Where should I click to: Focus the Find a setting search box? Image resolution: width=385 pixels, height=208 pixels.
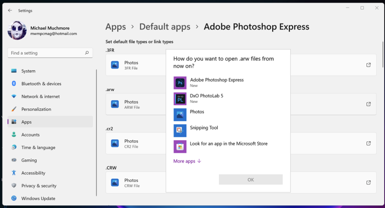click(50, 53)
